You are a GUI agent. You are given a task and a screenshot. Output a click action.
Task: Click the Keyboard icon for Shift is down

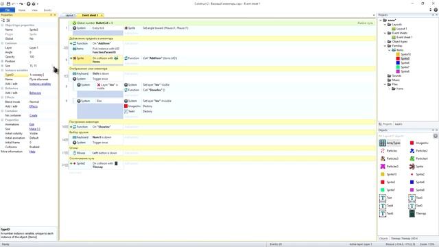tap(75, 73)
